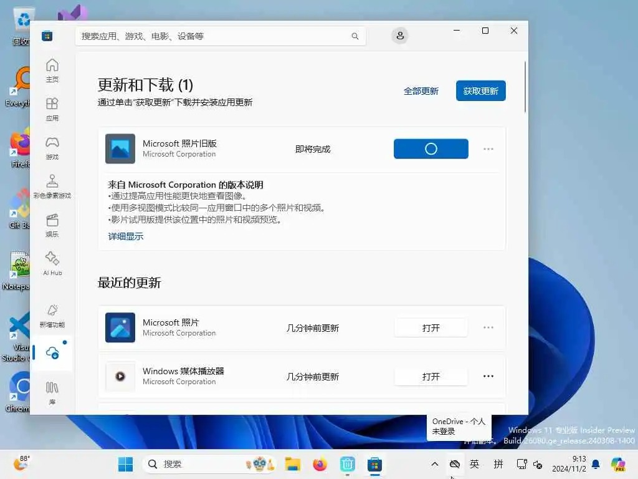Open the Home (主页) sidebar item

[52, 70]
